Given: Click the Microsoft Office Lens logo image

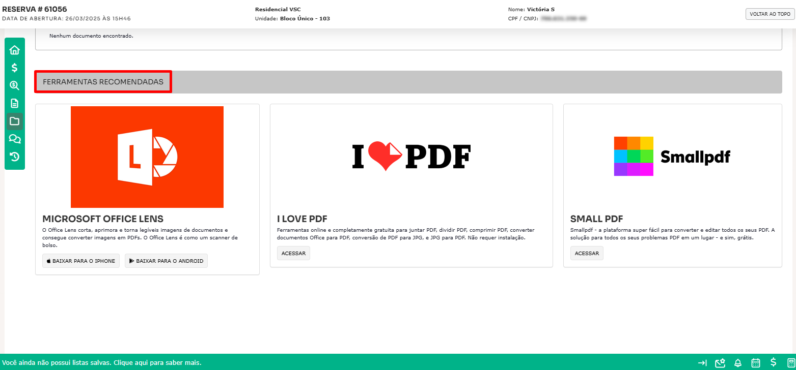Looking at the screenshot, I should point(147,157).
